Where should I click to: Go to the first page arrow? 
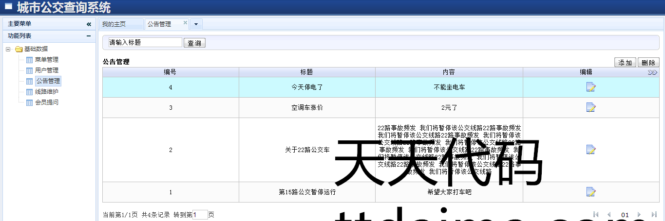coord(596,215)
